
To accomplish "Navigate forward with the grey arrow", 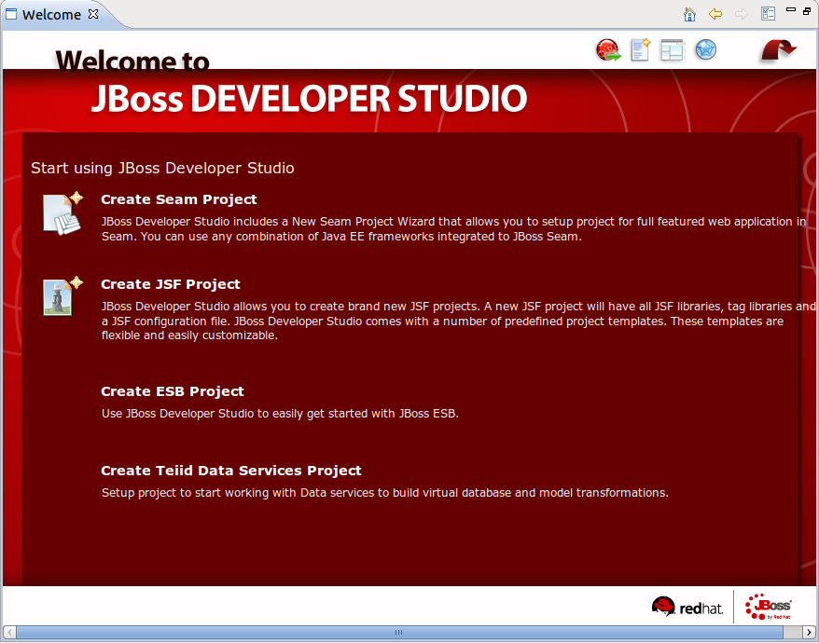I will 742,14.
